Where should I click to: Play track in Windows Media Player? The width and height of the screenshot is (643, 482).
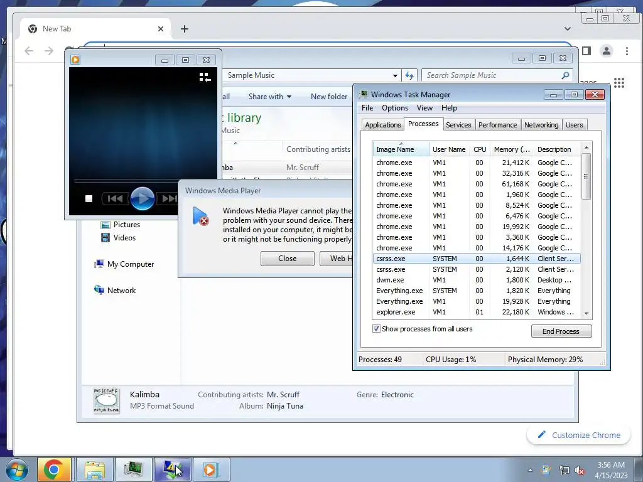pos(143,198)
